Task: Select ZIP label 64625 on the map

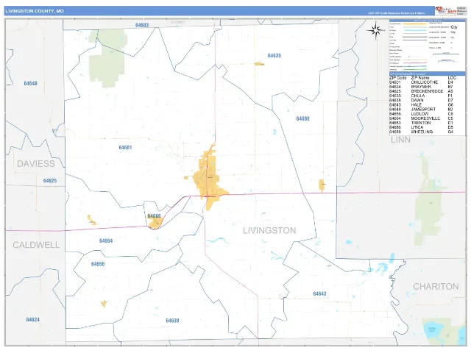Action: [50, 181]
